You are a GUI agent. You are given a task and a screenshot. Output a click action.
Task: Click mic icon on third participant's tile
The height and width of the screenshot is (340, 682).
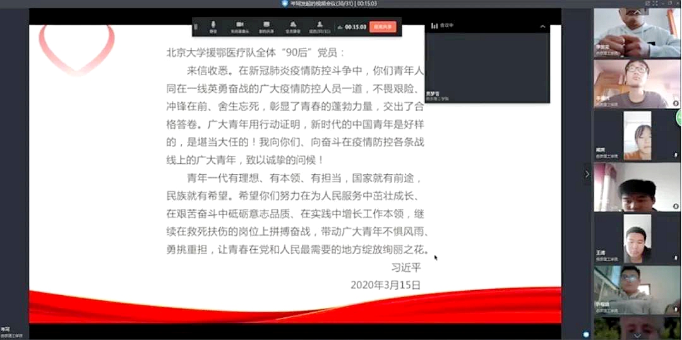(676, 155)
